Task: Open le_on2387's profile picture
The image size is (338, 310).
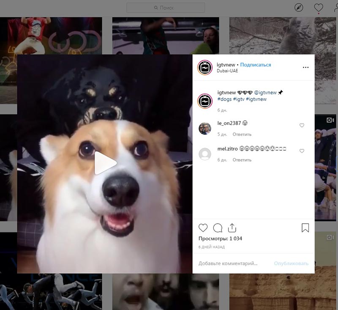Action: 205,128
